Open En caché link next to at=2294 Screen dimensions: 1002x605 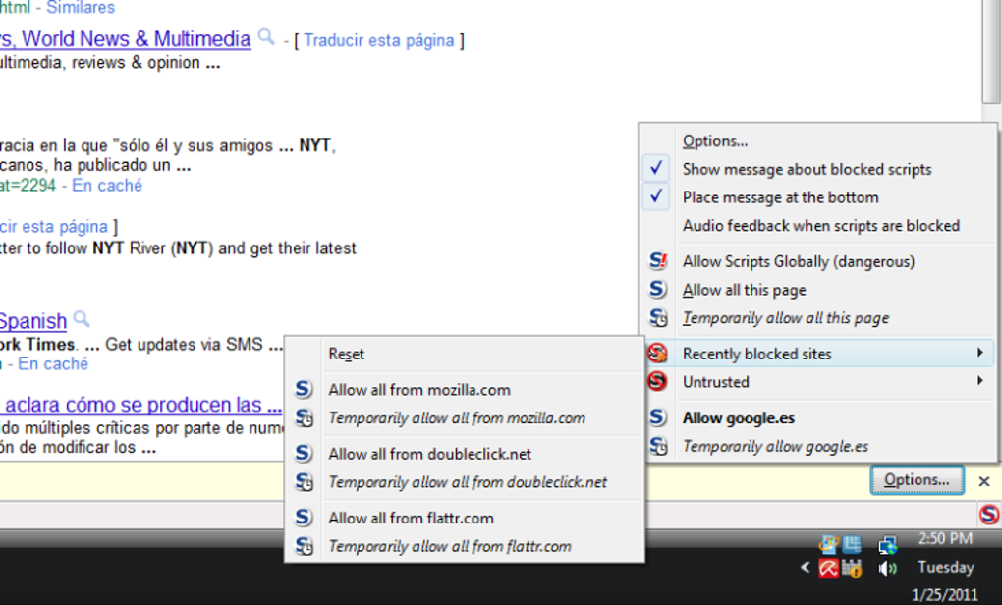coord(107,186)
